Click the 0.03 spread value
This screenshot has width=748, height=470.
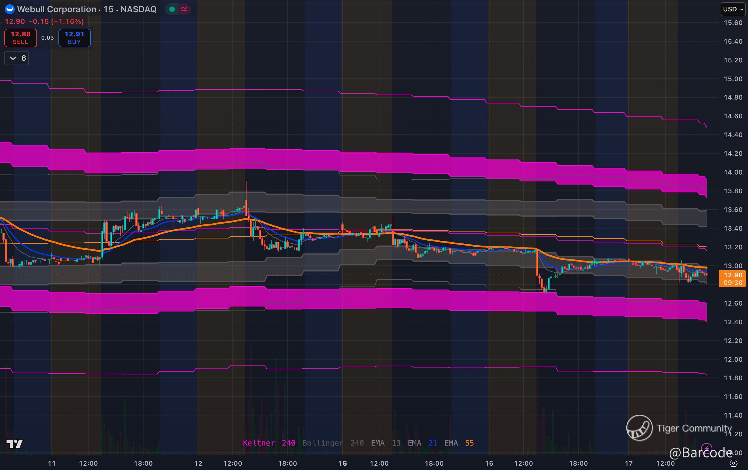[48, 38]
